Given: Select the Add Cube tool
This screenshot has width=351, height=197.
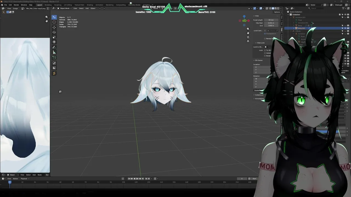Looking at the screenshot, I should pyautogui.click(x=54, y=58).
